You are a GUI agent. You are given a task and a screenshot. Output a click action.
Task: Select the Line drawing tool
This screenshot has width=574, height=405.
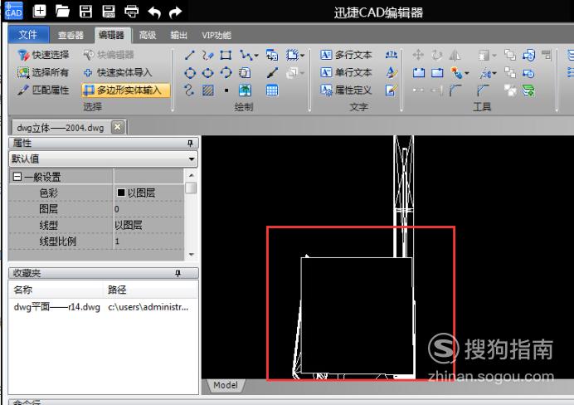coord(189,56)
